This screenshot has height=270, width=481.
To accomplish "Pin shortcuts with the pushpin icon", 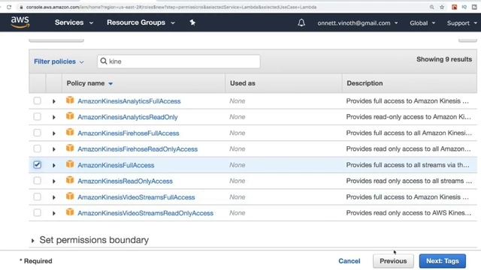I will click(x=192, y=22).
